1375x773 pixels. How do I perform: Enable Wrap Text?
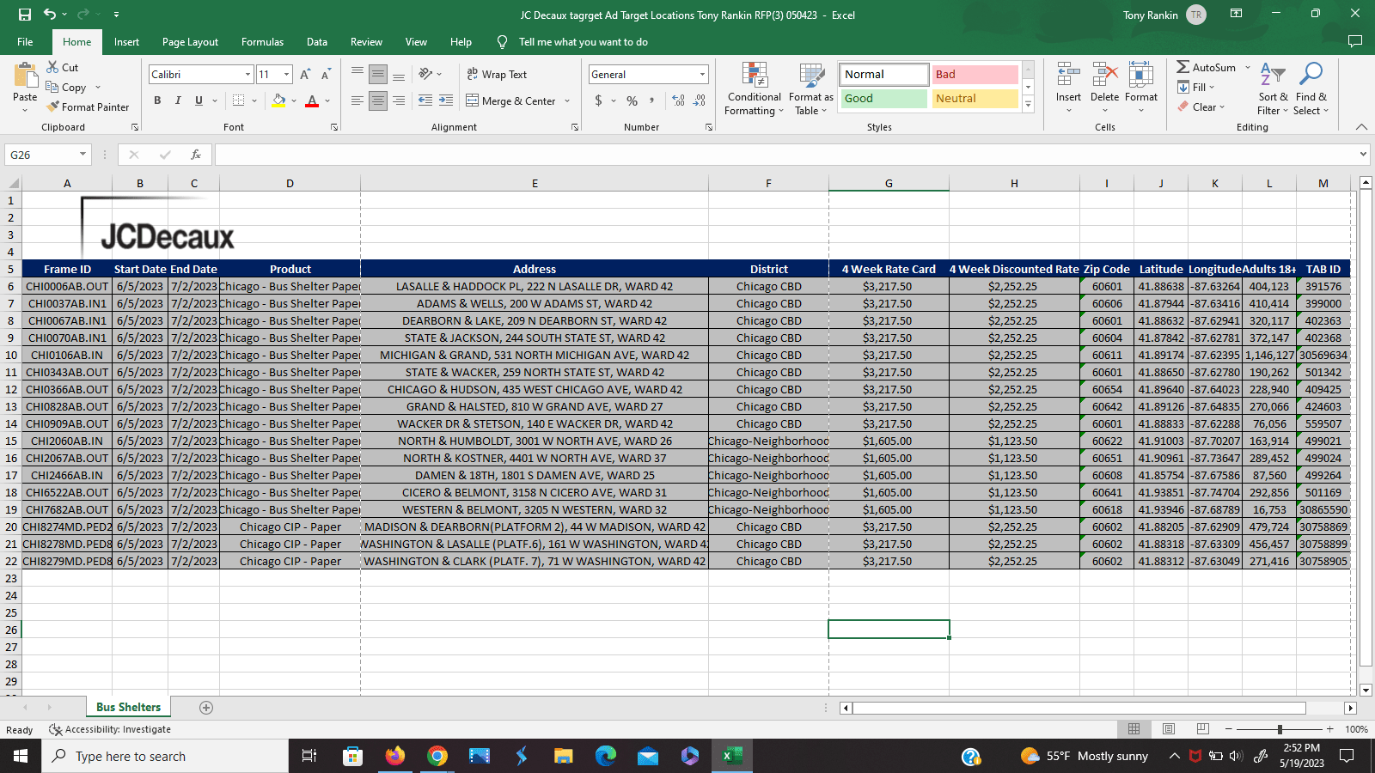click(x=497, y=75)
